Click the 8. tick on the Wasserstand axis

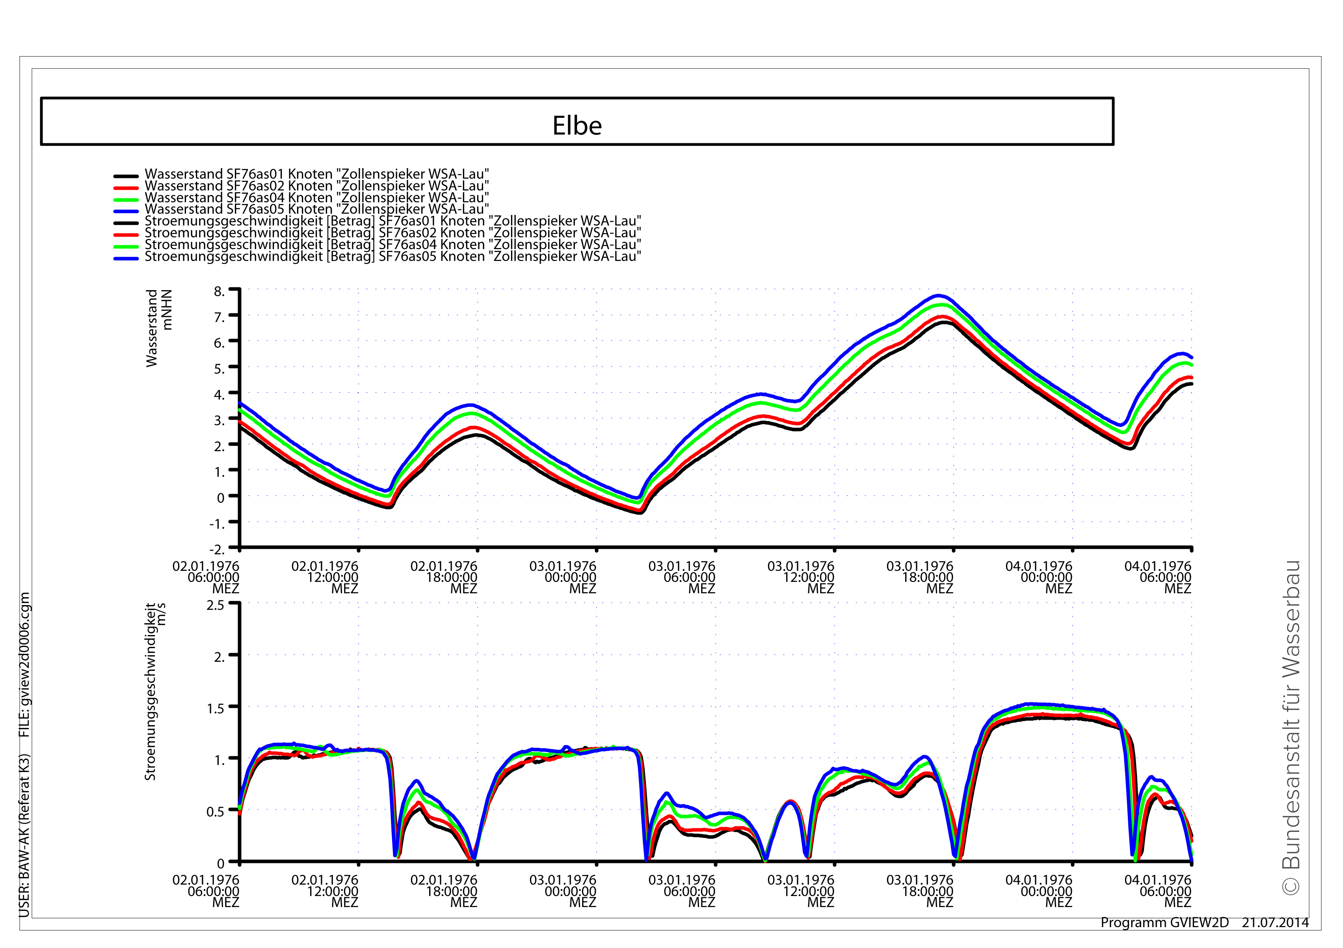219,292
